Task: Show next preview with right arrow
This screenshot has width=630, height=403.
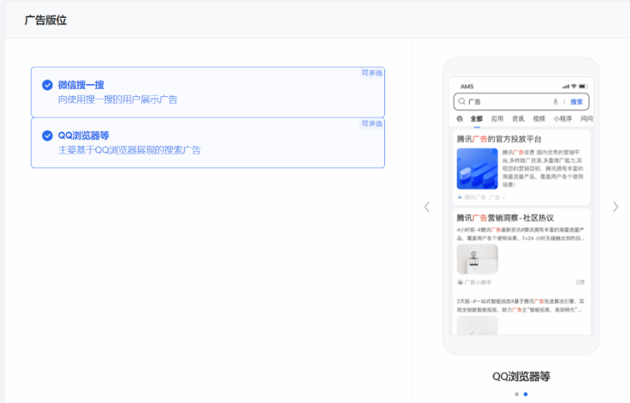Action: 615,207
